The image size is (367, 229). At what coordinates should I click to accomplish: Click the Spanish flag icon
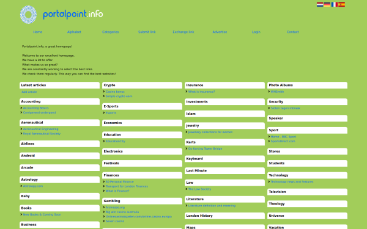click(341, 4)
